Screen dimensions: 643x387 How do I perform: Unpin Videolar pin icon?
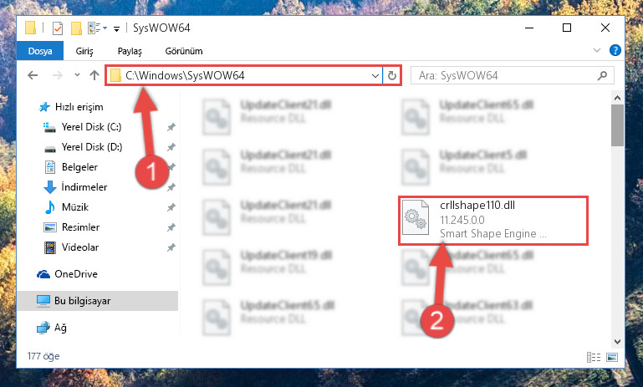[171, 247]
